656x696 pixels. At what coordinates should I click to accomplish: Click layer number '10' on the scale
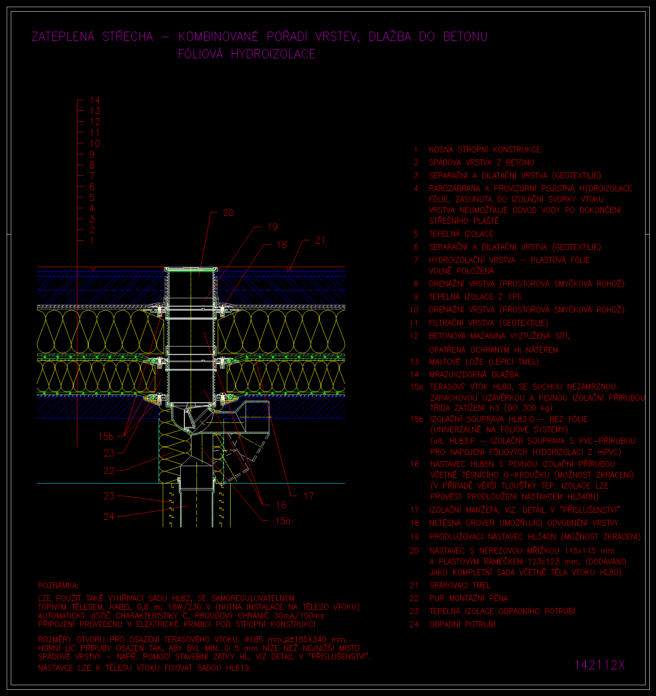(x=95, y=143)
